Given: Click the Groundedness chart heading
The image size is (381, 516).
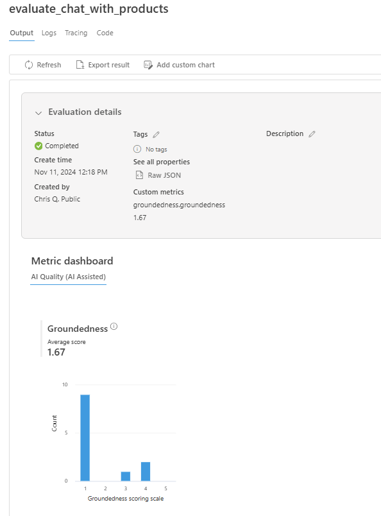Looking at the screenshot, I should [x=78, y=329].
